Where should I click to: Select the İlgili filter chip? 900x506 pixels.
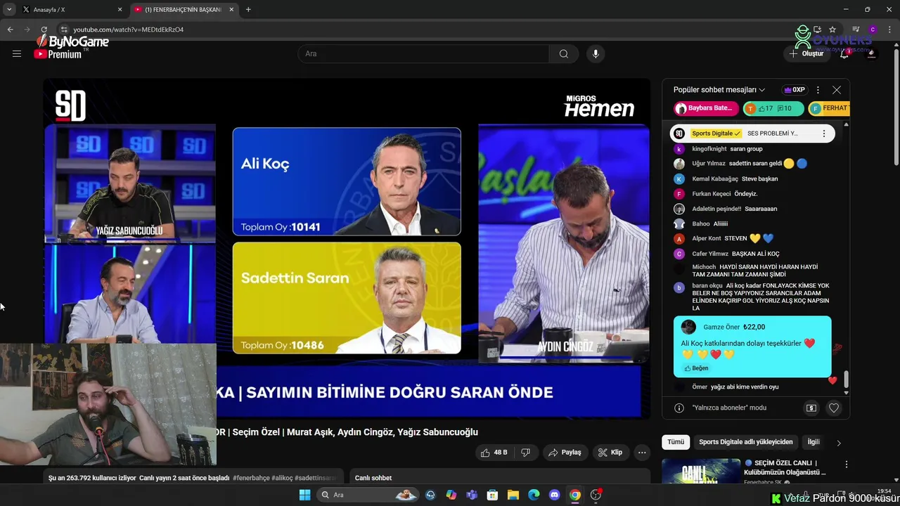[x=814, y=442]
